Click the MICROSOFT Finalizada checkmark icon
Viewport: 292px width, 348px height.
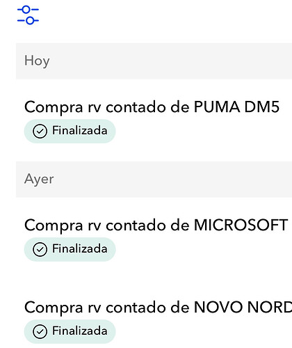40,250
